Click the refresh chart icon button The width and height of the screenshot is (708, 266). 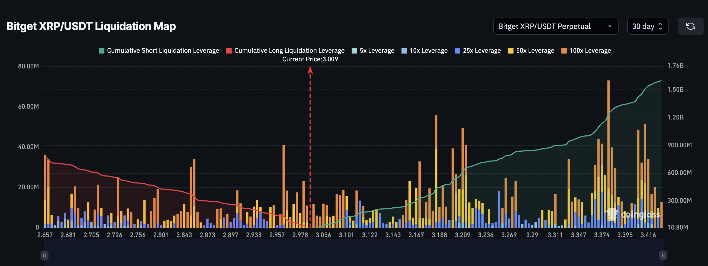(x=690, y=26)
